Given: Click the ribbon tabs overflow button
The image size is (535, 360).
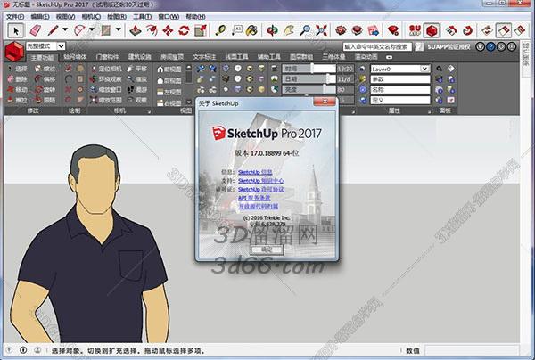Looking at the screenshot, I should (389, 57).
